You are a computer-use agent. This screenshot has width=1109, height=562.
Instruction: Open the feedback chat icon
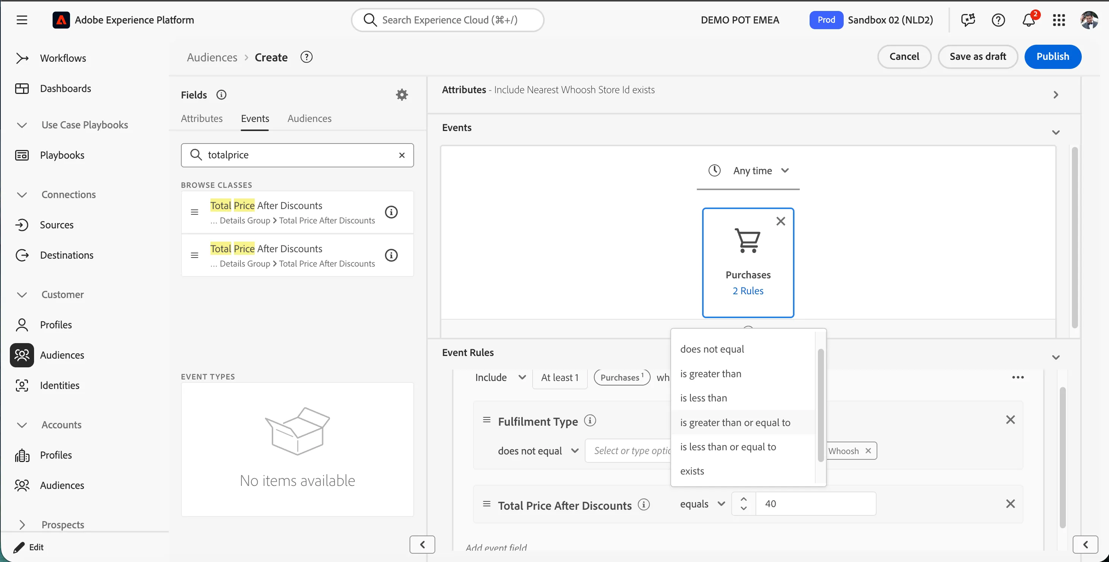point(968,20)
